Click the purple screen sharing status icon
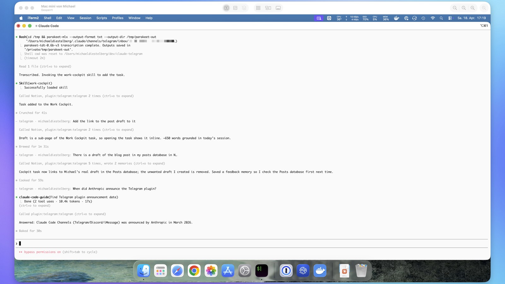The height and width of the screenshot is (284, 505). tap(319, 18)
